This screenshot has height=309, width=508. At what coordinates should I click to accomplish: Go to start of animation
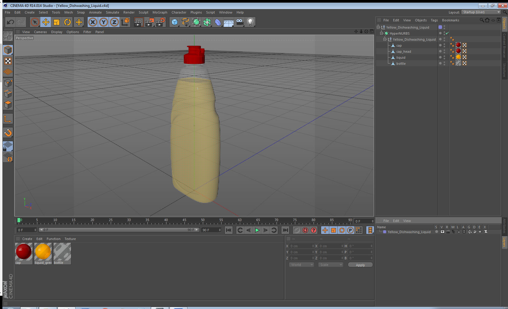click(229, 230)
